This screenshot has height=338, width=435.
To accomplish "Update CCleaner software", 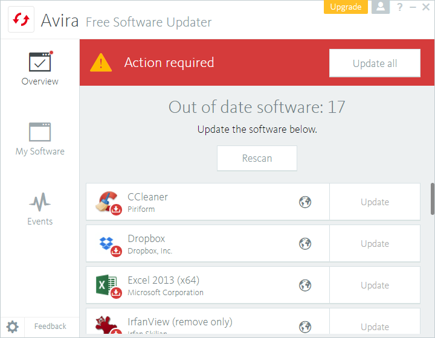I will [x=375, y=202].
